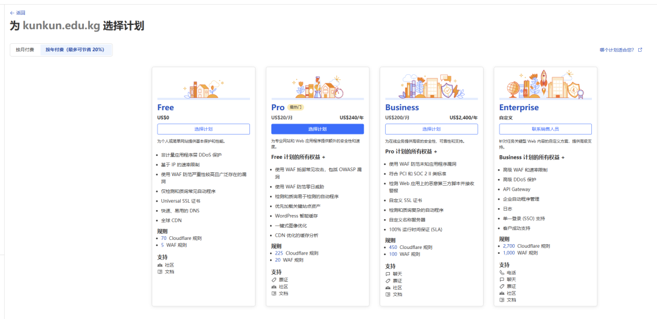Click community icon in Enterprise plan support
This screenshot has height=319, width=657.
click(x=502, y=293)
